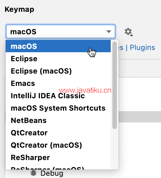
Task: Click the Debug bug icon
Action: [x=33, y=173]
